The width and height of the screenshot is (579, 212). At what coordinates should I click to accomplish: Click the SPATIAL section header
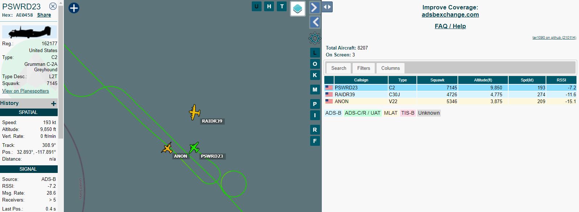point(28,113)
